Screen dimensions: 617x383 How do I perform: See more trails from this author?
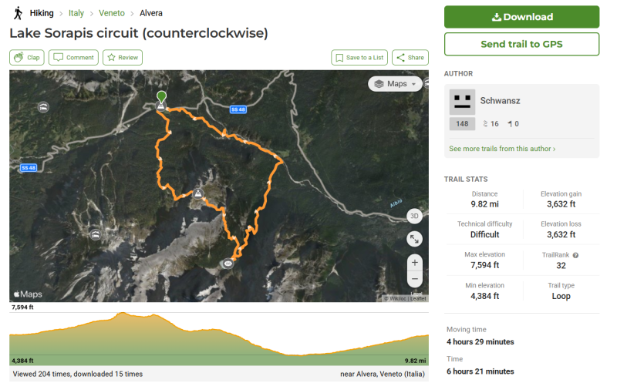(x=502, y=149)
